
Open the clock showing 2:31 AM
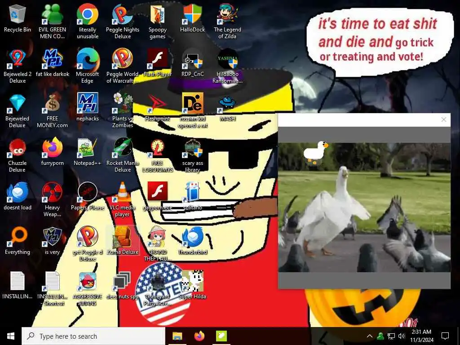pyautogui.click(x=421, y=336)
